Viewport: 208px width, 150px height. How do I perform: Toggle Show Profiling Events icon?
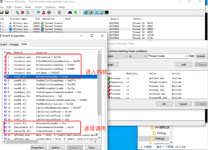click(107, 12)
